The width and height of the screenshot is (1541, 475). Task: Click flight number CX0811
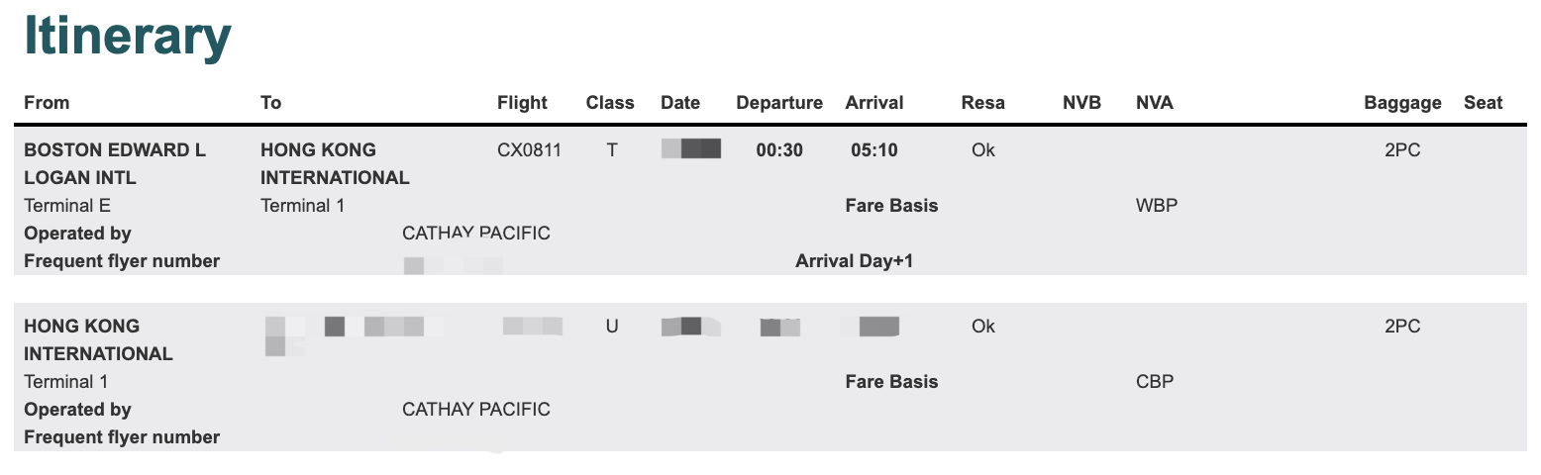point(529,150)
